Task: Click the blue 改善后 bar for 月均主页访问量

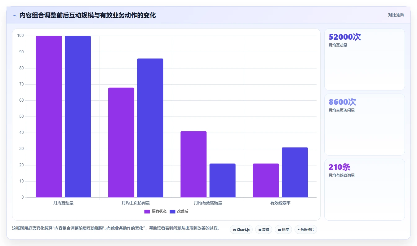Action: pyautogui.click(x=150, y=128)
